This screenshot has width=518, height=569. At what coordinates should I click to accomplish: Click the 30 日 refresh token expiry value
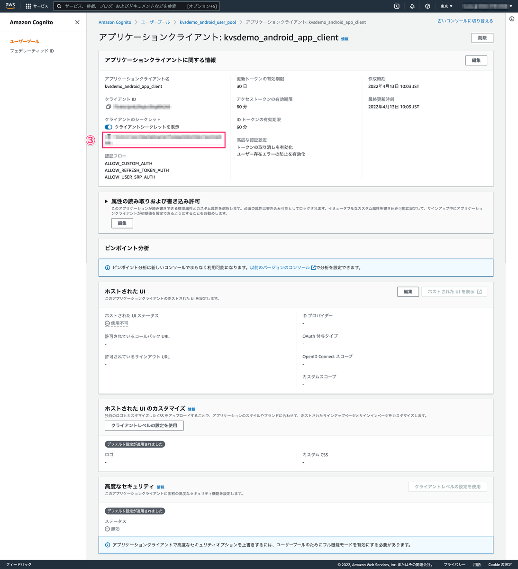click(242, 87)
